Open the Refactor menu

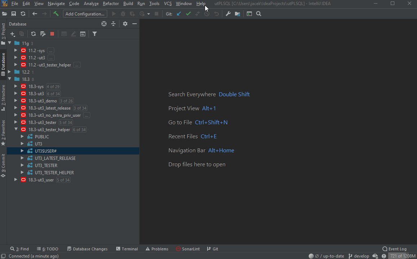pos(111,4)
